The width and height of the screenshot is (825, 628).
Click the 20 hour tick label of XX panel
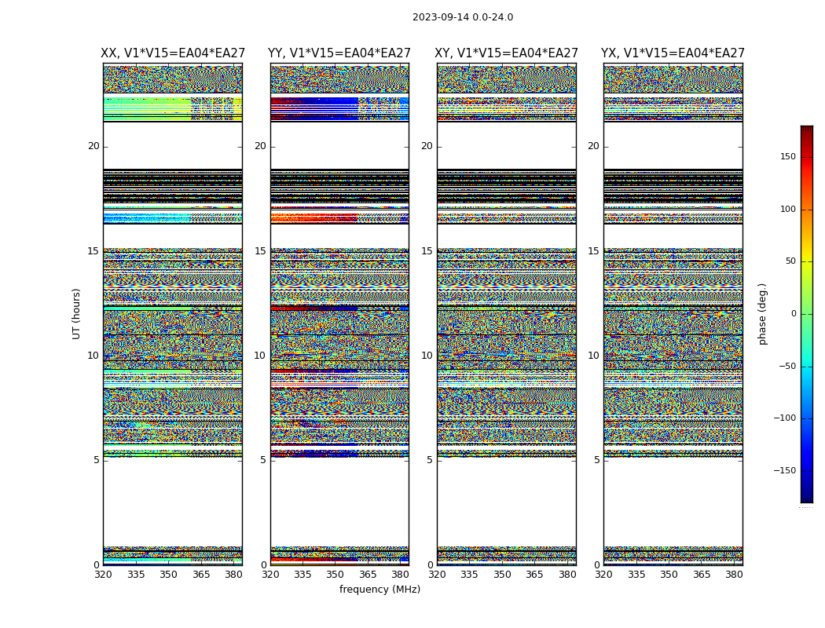pyautogui.click(x=93, y=146)
